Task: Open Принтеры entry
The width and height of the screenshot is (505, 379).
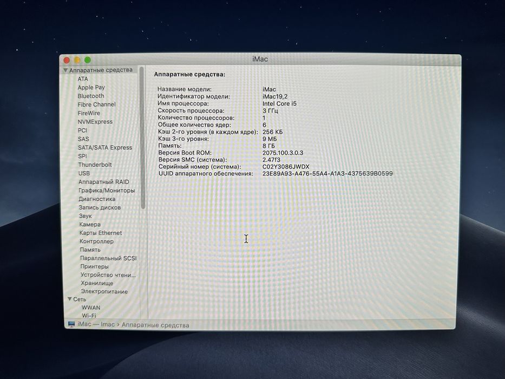Action: tap(94, 266)
